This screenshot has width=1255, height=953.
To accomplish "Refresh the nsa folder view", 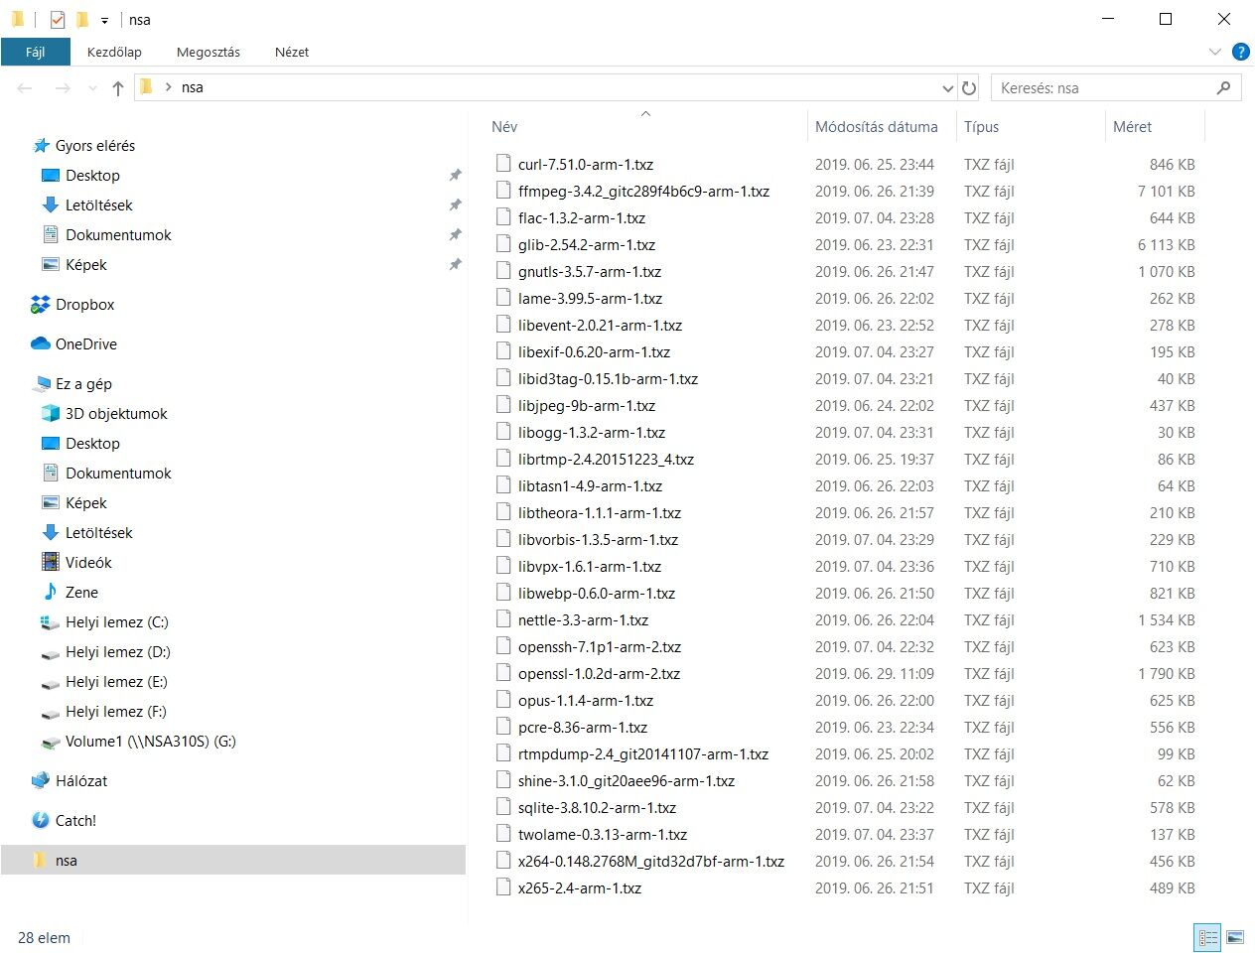I will (969, 88).
